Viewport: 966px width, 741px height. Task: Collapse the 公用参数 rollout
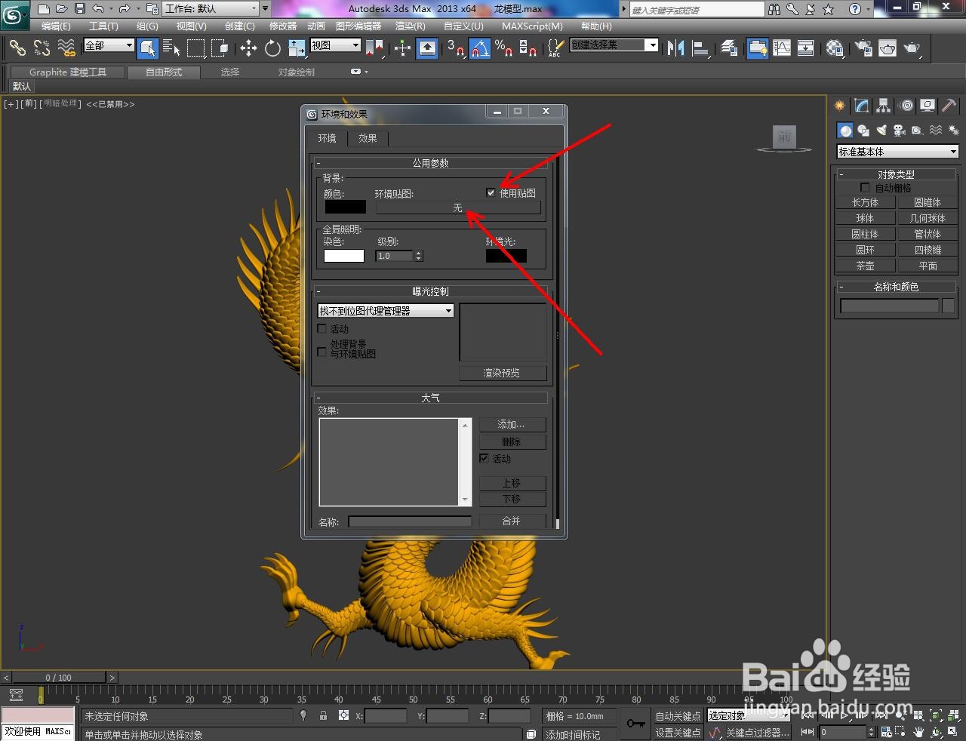(x=430, y=163)
